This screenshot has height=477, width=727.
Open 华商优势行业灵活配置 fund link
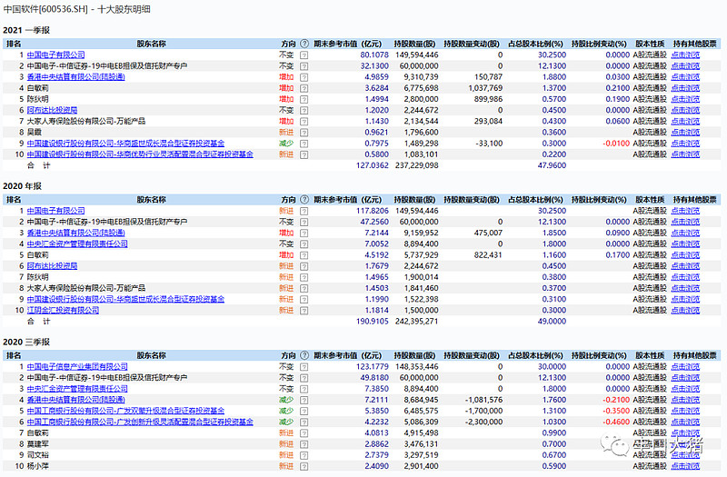click(x=140, y=154)
